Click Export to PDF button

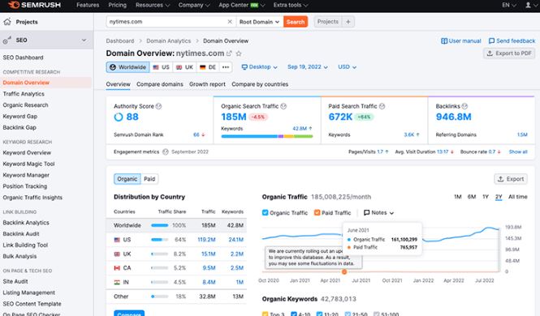point(509,53)
